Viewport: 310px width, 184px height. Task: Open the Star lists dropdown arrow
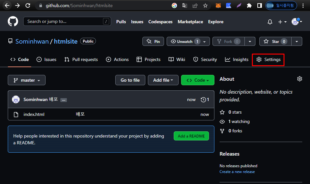click(297, 41)
